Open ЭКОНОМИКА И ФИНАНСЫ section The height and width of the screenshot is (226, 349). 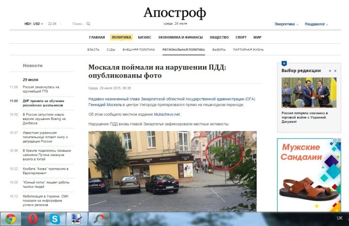tap(180, 37)
